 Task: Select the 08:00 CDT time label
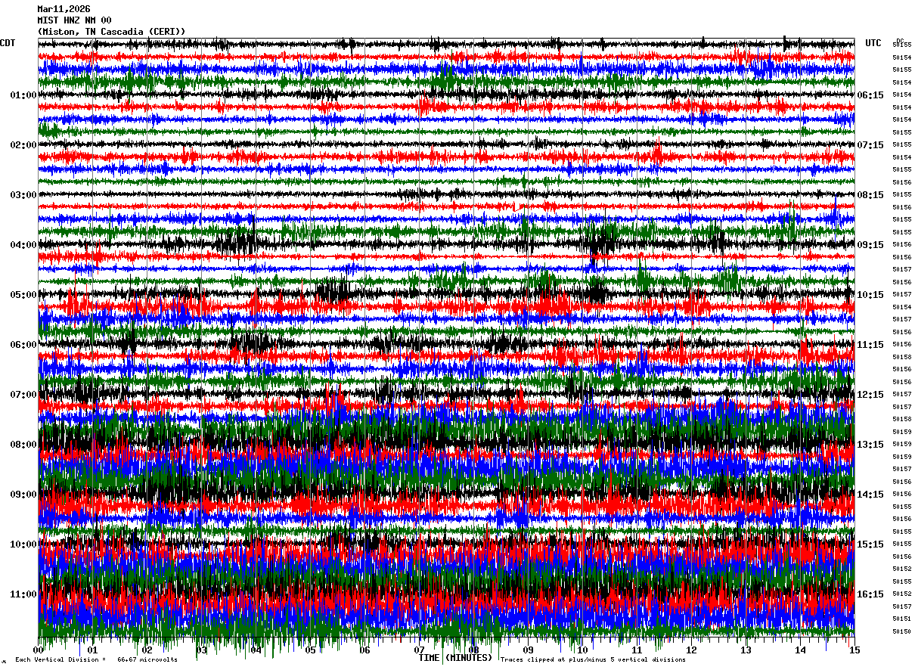pyautogui.click(x=23, y=445)
